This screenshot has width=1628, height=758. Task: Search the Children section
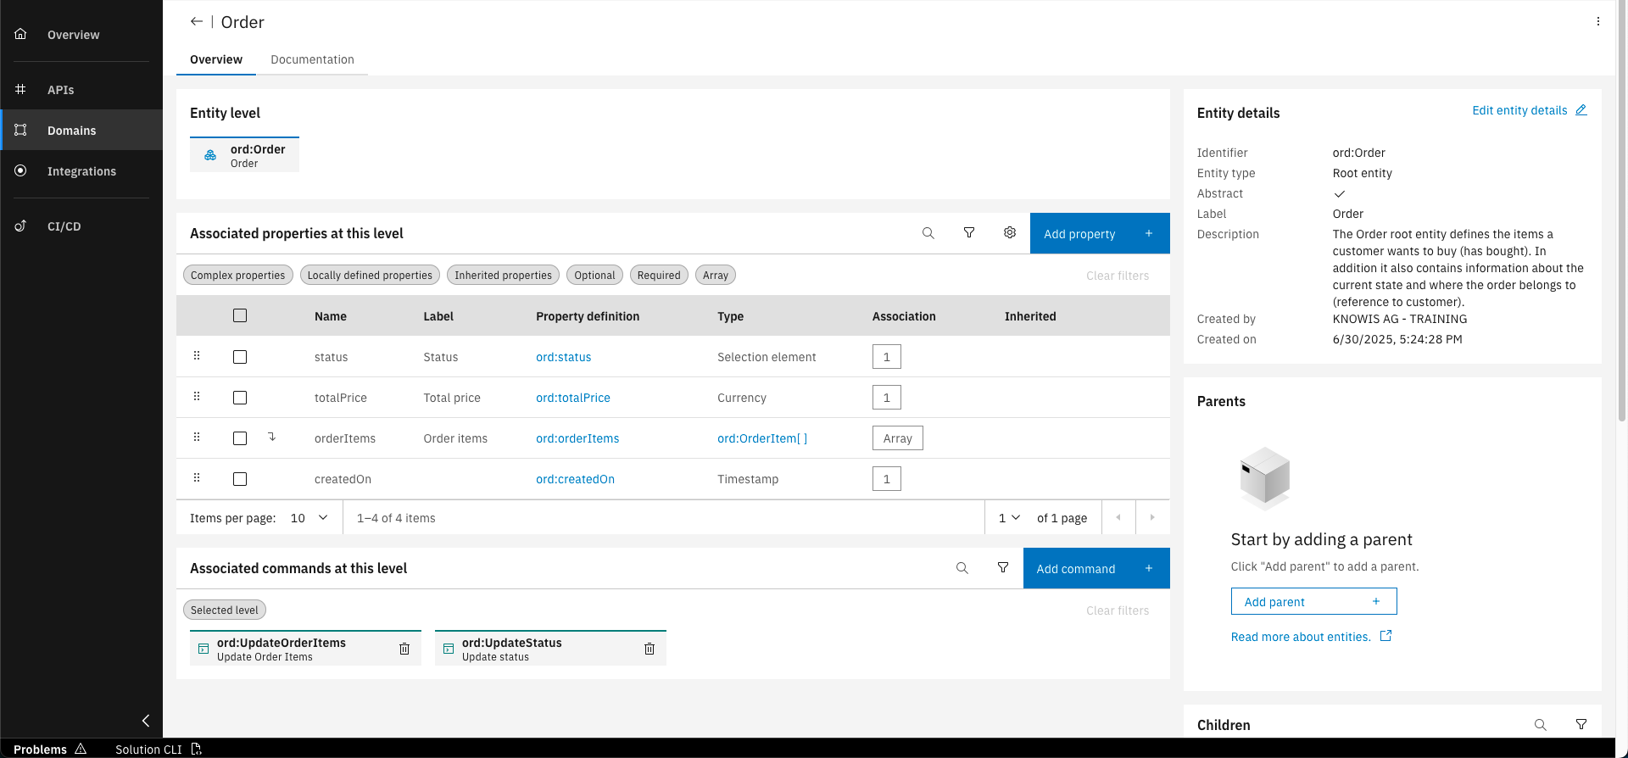[x=1540, y=725]
